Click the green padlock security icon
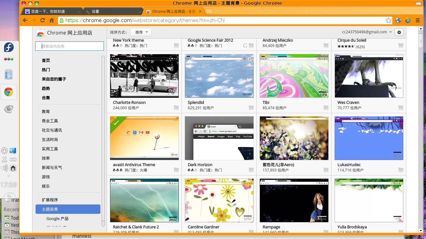This screenshot has width=426, height=239. pos(61,21)
